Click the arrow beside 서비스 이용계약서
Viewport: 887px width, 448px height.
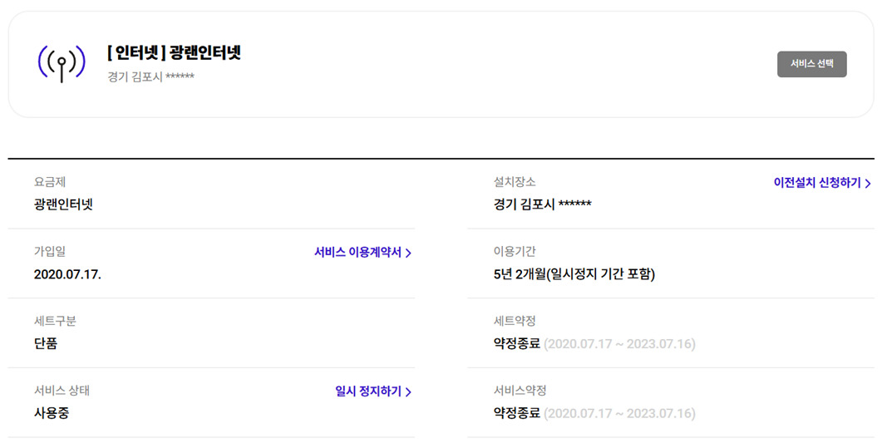pyautogui.click(x=408, y=253)
